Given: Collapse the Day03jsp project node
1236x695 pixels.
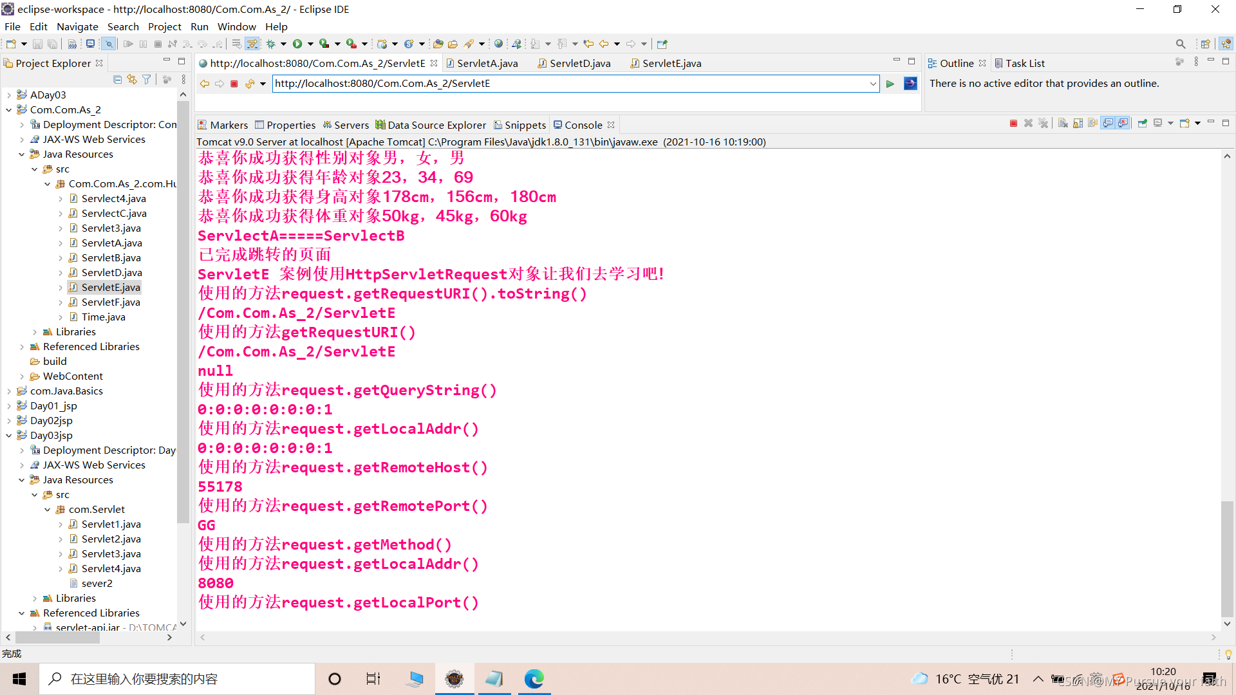Looking at the screenshot, I should point(9,436).
